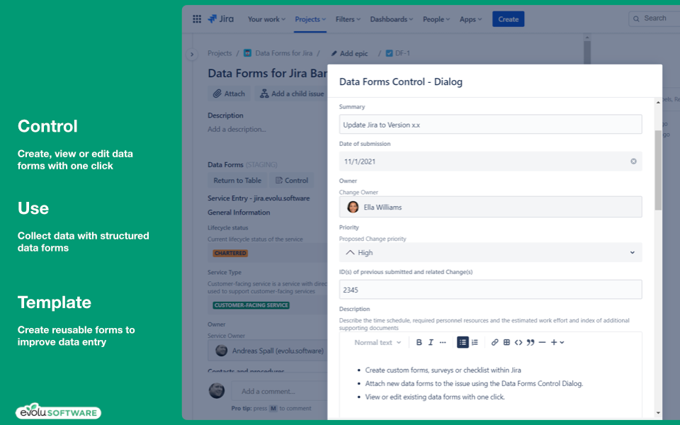The image size is (680, 425).
Task: Open the DF-1 issue link
Action: (402, 53)
